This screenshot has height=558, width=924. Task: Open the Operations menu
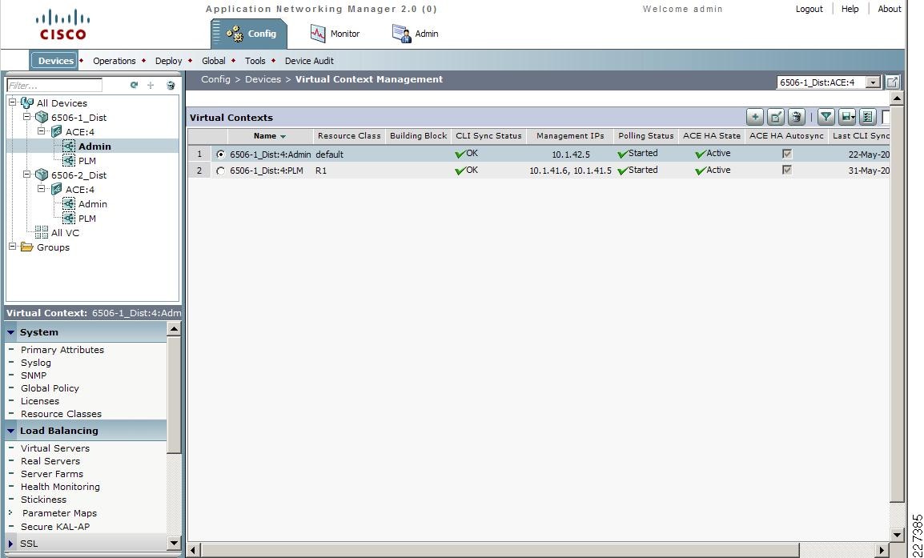[x=114, y=61]
